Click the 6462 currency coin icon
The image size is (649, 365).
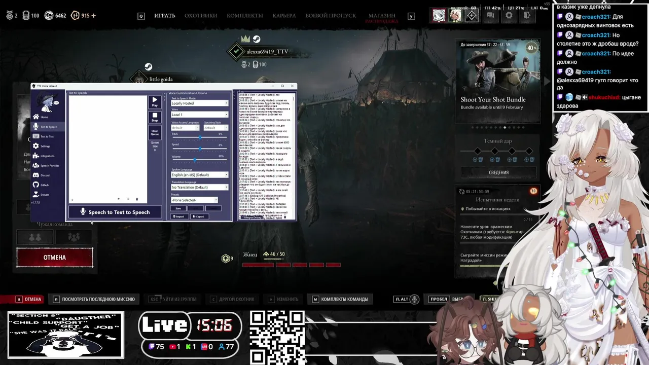[x=49, y=16]
